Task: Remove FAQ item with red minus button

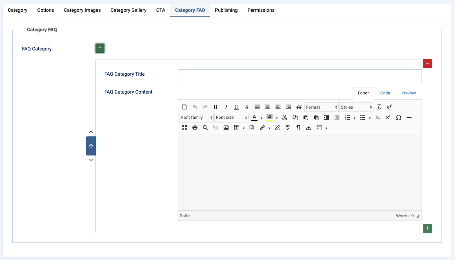Action: pyautogui.click(x=427, y=63)
